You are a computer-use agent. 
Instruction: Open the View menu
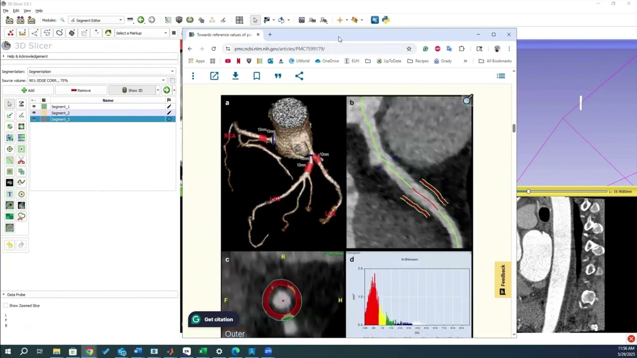(x=27, y=10)
